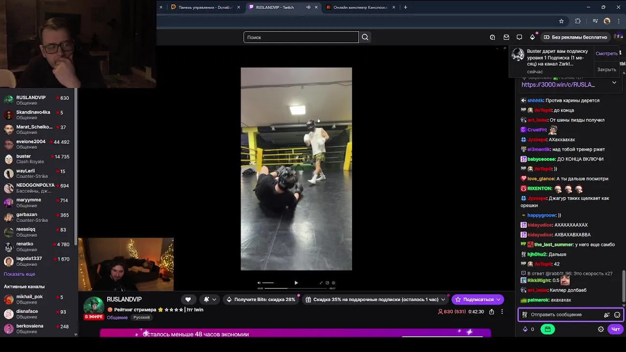Image resolution: width=626 pixels, height=352 pixels.
Task: Open a new browser tab
Action: pyautogui.click(x=405, y=7)
